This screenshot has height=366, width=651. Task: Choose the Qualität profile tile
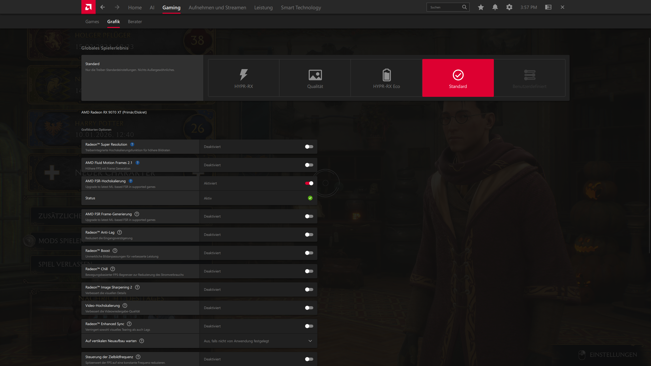315,78
